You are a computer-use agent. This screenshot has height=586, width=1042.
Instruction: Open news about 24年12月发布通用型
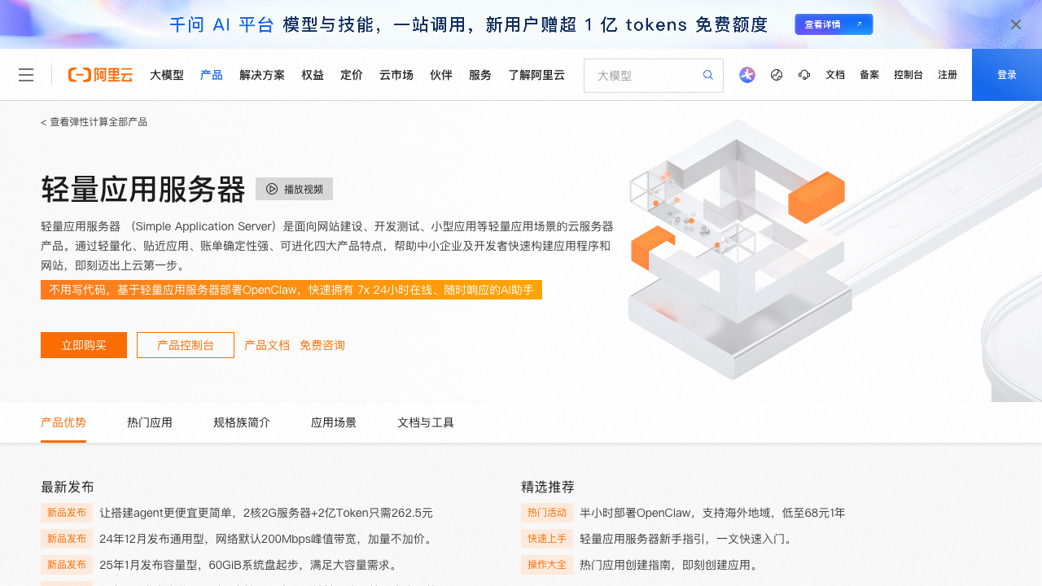click(x=267, y=539)
